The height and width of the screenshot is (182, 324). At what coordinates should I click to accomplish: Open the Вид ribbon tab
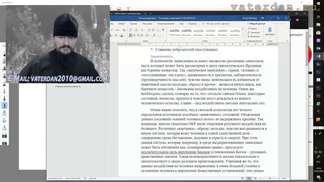click(x=181, y=24)
